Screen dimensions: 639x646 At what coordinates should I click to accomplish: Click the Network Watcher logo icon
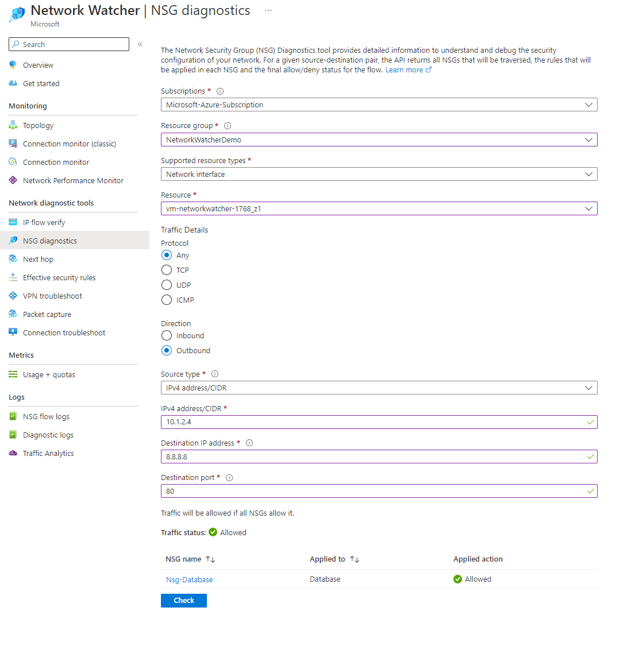[17, 14]
